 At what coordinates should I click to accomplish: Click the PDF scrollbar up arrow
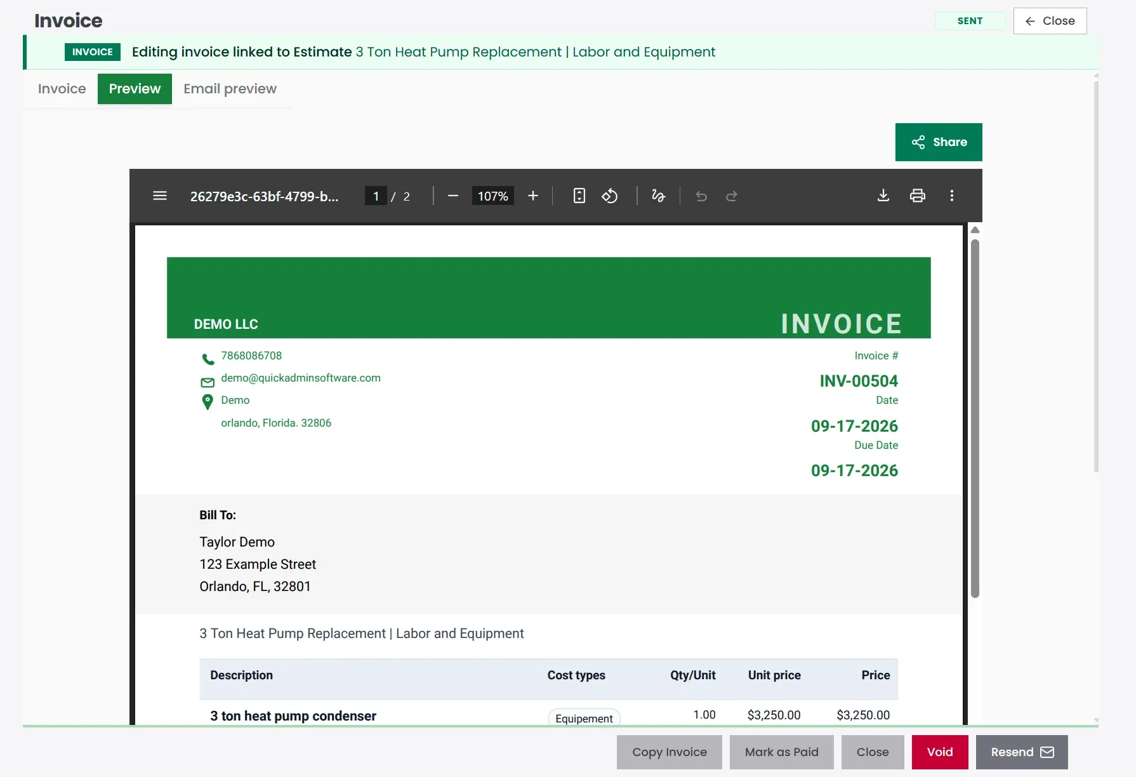(975, 230)
